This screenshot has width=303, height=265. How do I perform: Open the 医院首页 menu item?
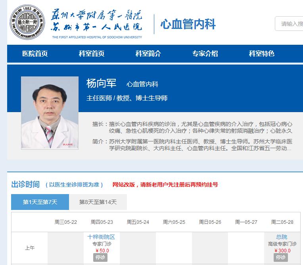click(35, 54)
